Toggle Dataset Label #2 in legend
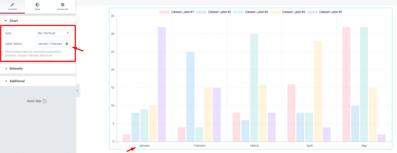This screenshot has height=153, width=397. click(x=214, y=12)
